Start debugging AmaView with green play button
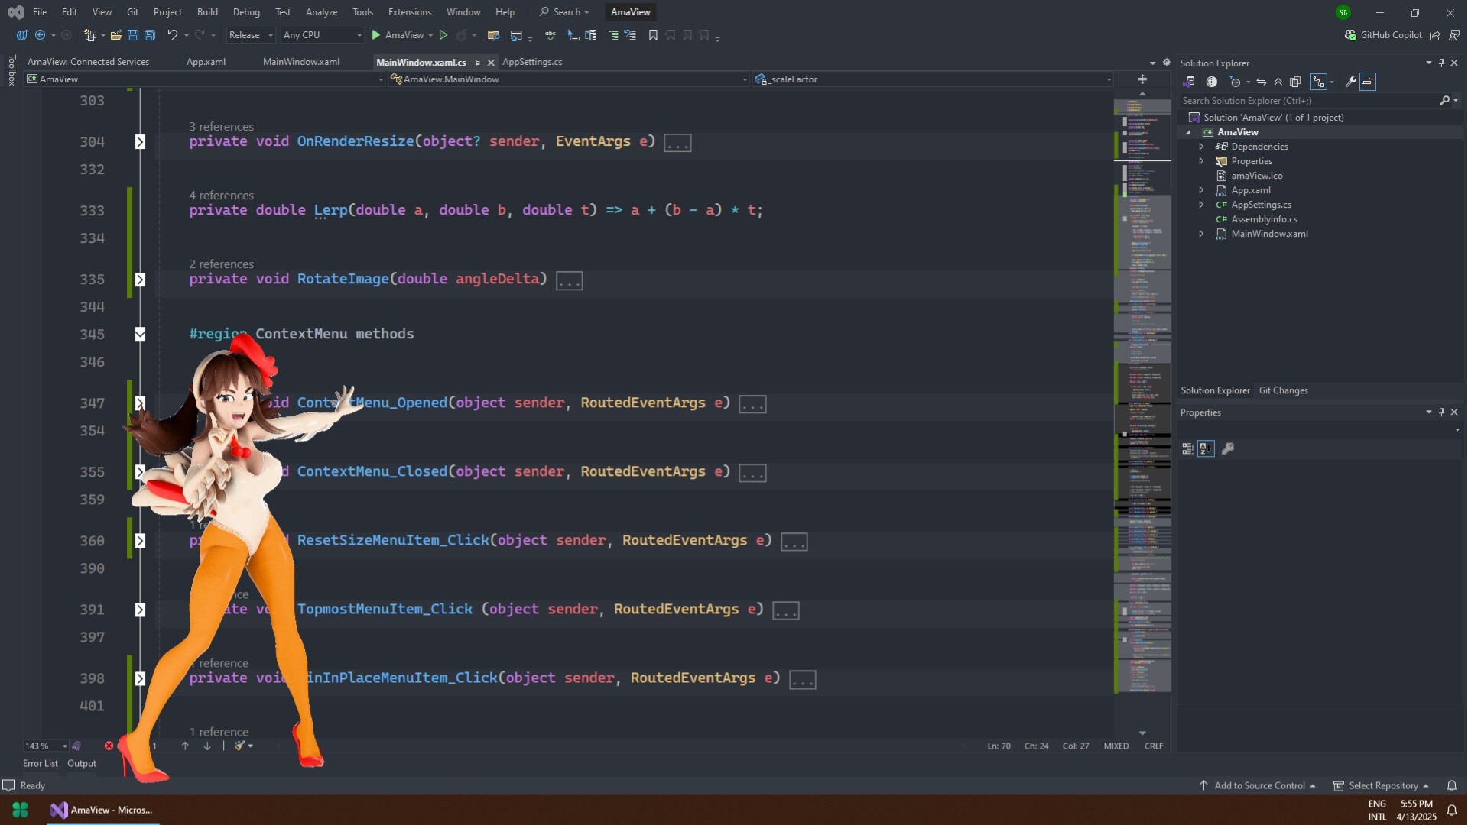1468x825 pixels. (x=375, y=35)
